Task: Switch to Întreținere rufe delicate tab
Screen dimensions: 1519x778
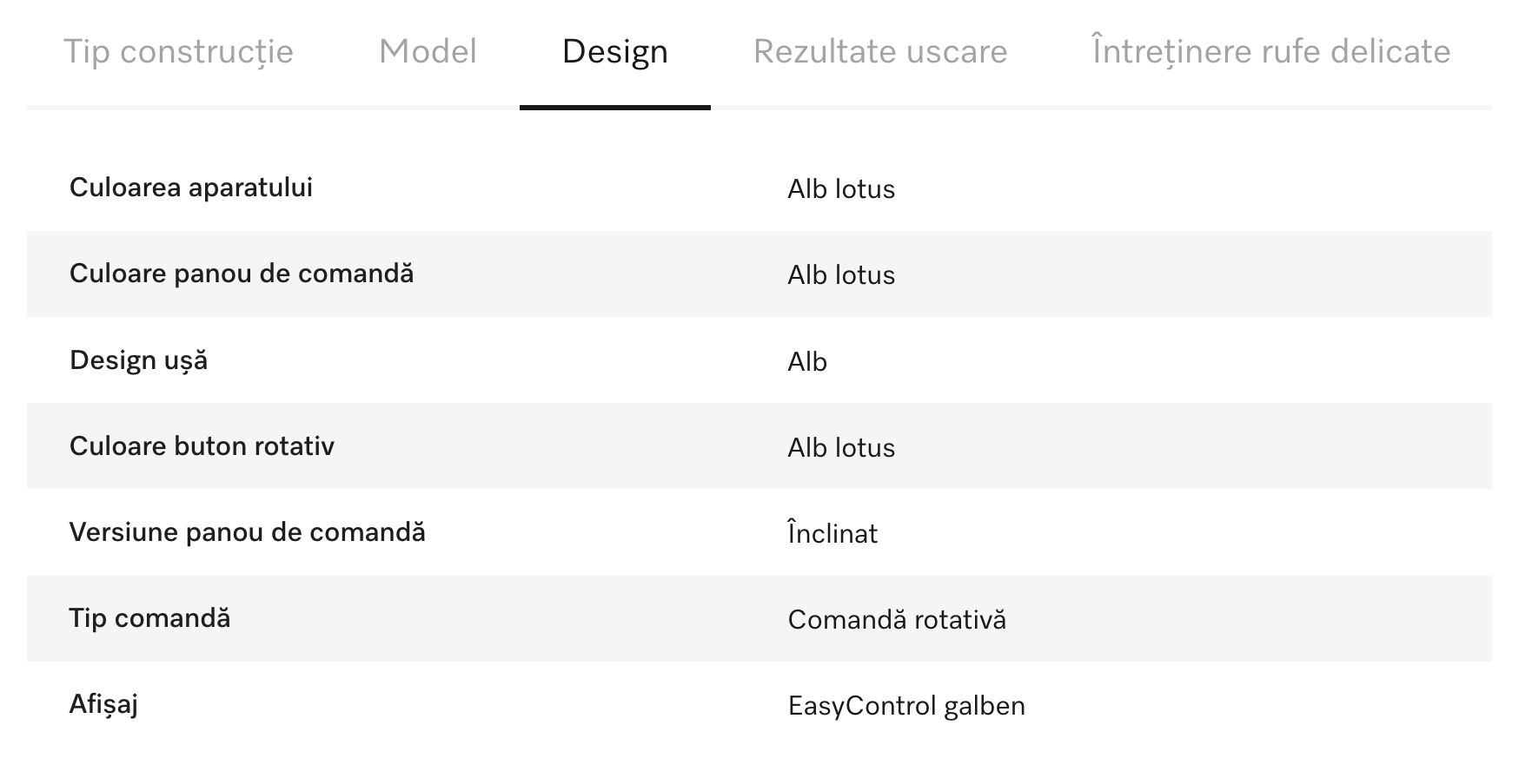Action: pyautogui.click(x=1271, y=52)
